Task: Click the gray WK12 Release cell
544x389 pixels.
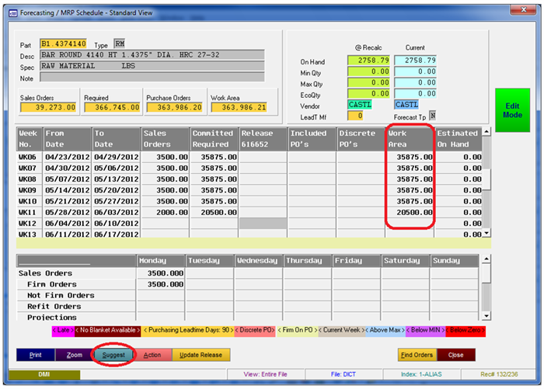Action: point(263,224)
